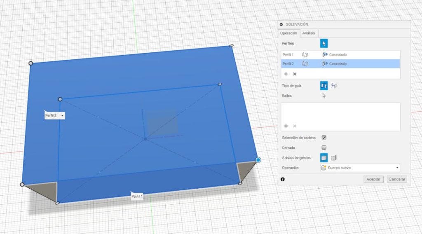Select the centerline guide type icon

pyautogui.click(x=334, y=85)
